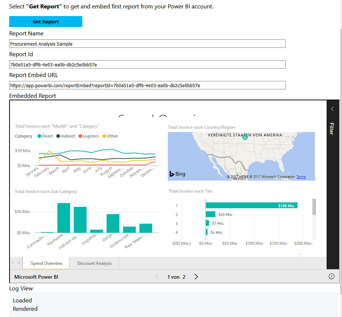This screenshot has height=317, width=342.
Task: Open the report info icon
Action: [331, 276]
